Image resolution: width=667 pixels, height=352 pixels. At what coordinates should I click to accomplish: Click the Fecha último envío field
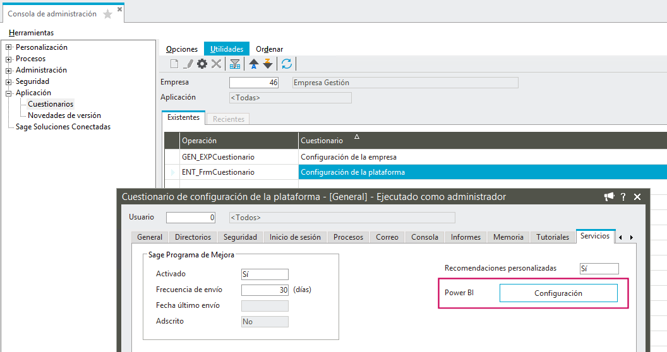tap(265, 306)
